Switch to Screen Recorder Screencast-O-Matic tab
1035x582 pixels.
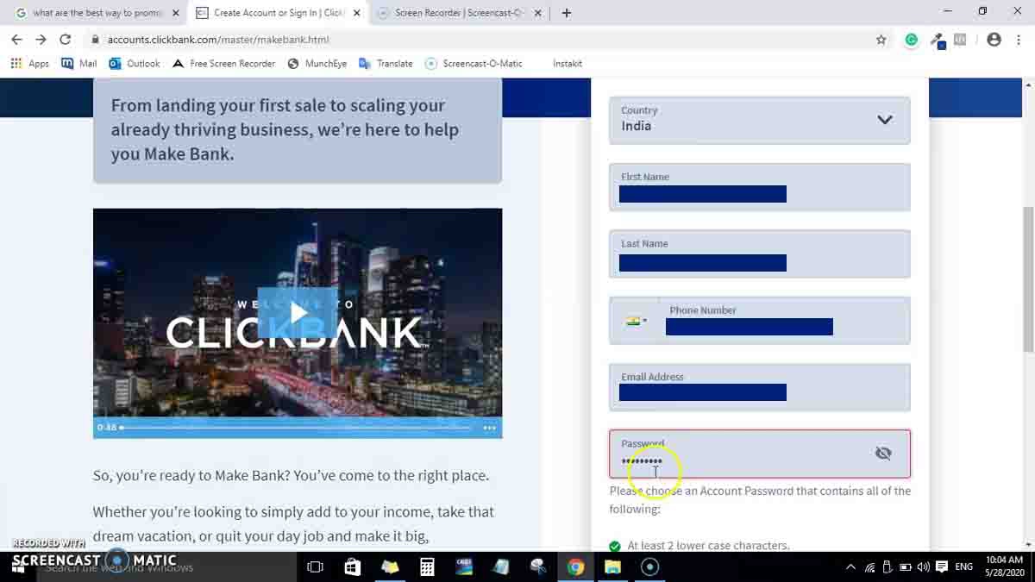(x=459, y=13)
